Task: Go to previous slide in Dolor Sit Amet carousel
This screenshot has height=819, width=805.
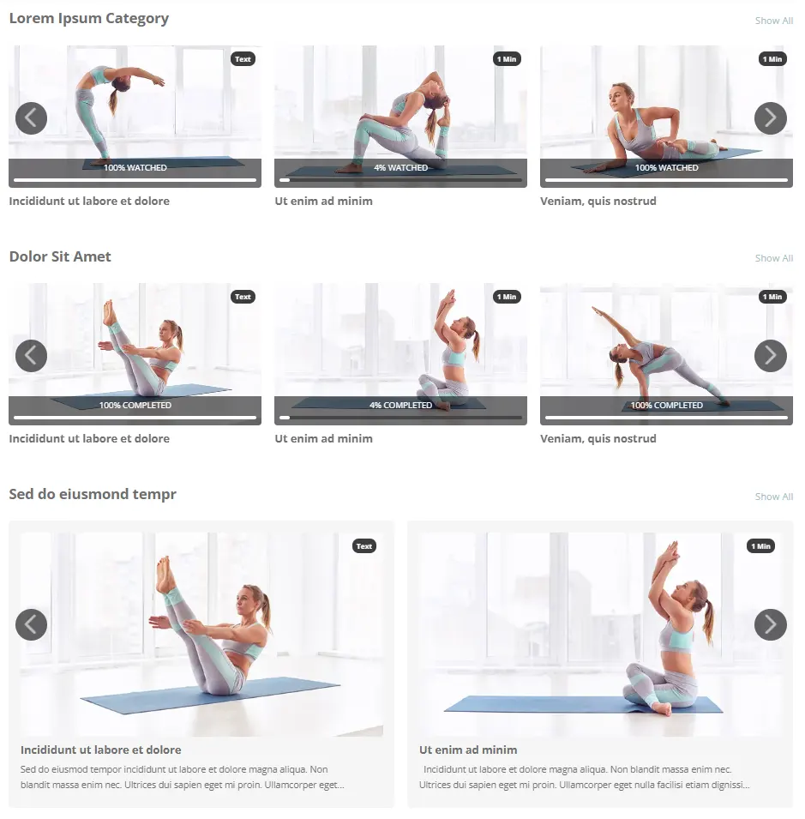Action: (32, 356)
